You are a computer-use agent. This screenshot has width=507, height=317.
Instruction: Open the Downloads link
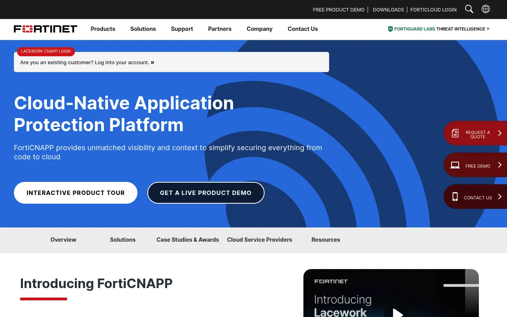pos(388,10)
